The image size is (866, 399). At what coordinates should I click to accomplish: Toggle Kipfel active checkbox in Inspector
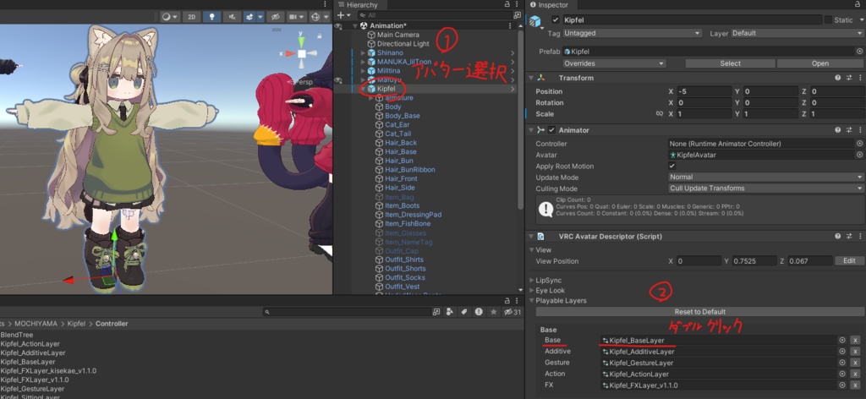click(x=556, y=20)
